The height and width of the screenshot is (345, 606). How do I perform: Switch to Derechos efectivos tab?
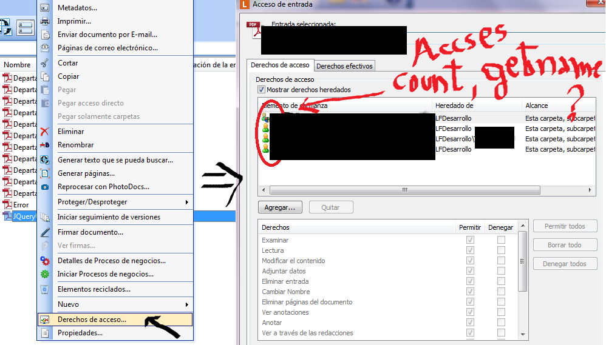[344, 66]
